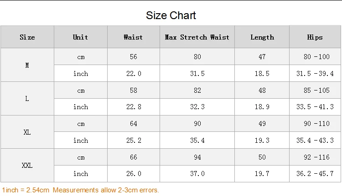The image size is (342, 196).
Task: Select the length value 18.5
Action: [262, 74]
